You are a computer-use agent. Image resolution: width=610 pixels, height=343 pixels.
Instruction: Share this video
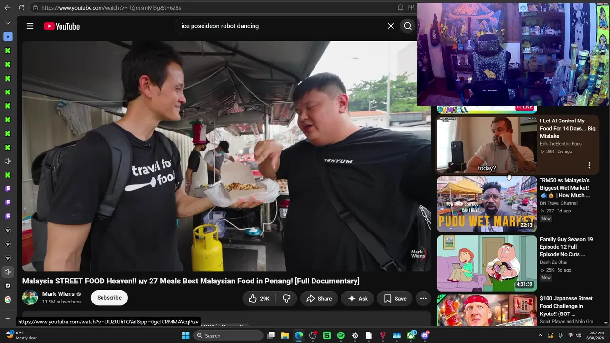pyautogui.click(x=319, y=299)
